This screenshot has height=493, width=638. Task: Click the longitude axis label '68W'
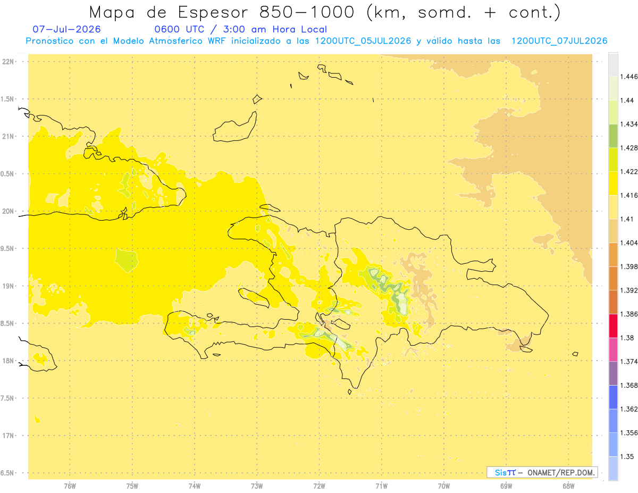click(568, 486)
